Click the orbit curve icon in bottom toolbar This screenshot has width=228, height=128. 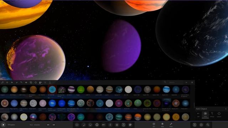tap(84, 125)
